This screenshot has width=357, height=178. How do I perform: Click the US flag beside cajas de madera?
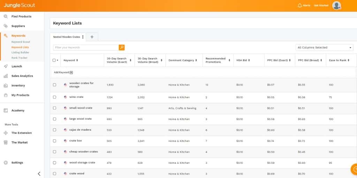[x=65, y=130]
